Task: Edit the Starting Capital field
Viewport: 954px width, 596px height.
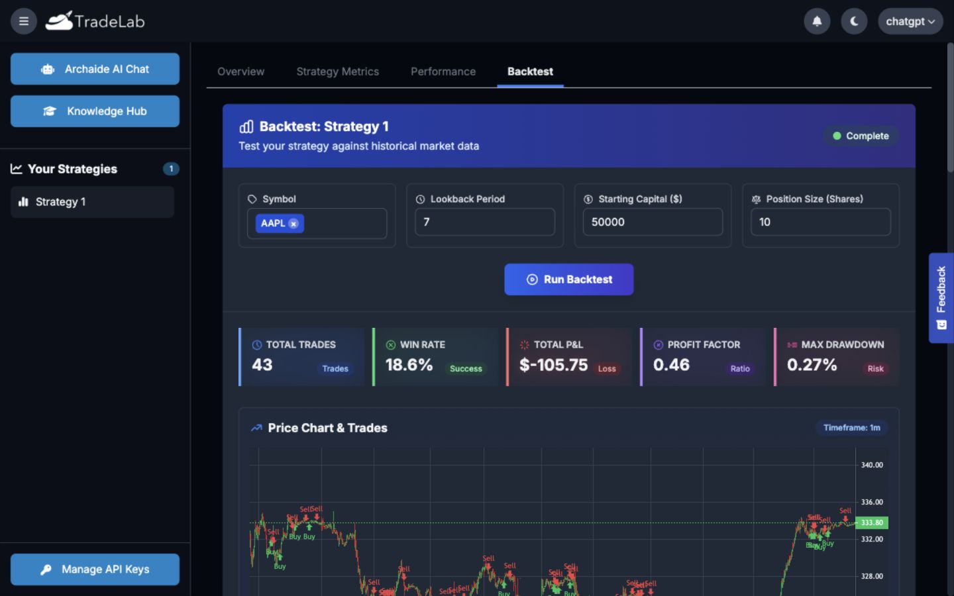Action: pos(653,222)
